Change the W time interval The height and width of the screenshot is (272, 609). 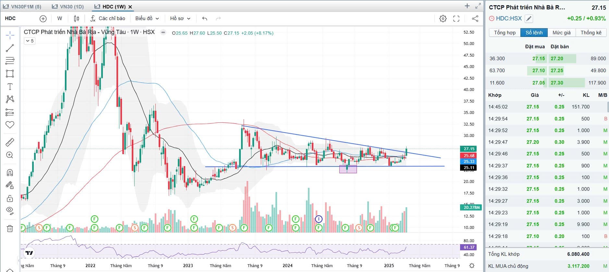point(60,18)
